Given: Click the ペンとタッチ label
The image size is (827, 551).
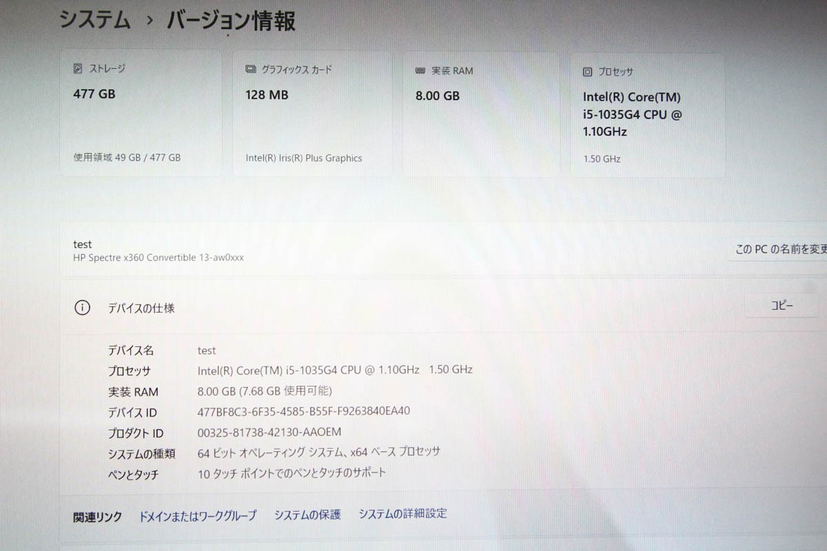Looking at the screenshot, I should point(133,475).
